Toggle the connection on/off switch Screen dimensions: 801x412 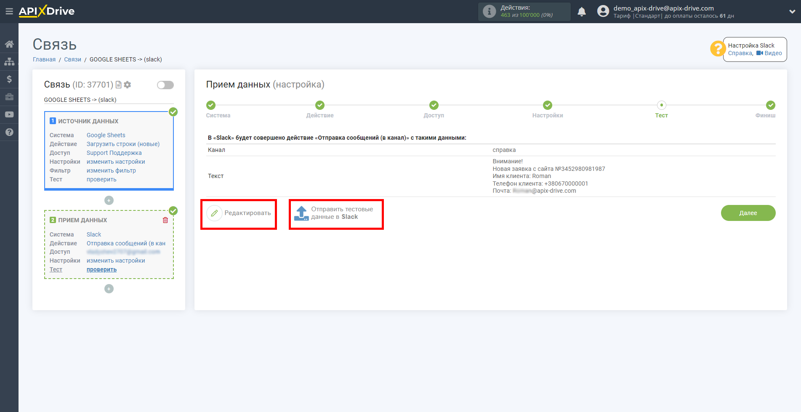click(x=165, y=85)
